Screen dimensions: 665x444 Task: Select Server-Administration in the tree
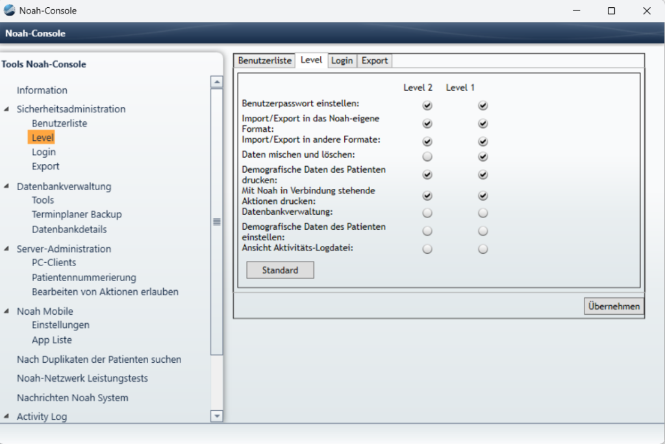point(64,249)
